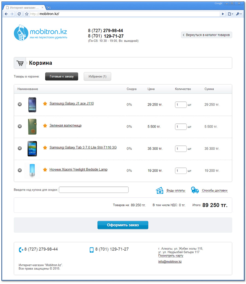Click info@mobitron.kz email link
246x284 pixels.
(x=170, y=262)
